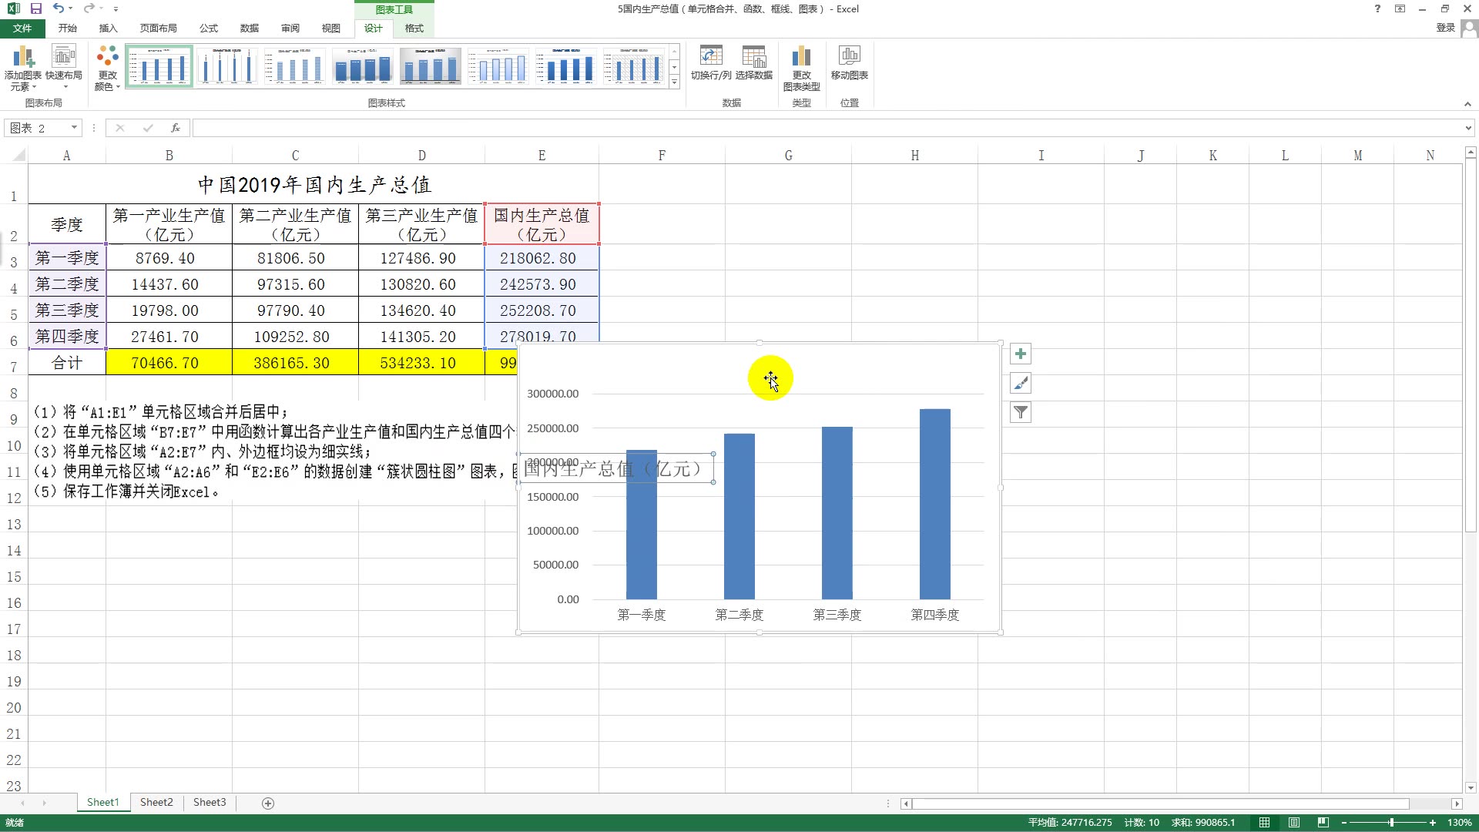Click 登录 (Sign in) link

pos(1445,28)
